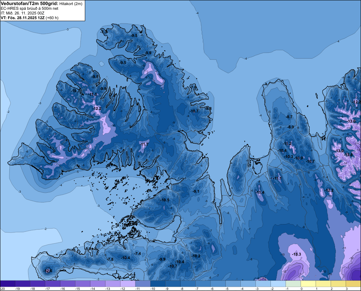The width and height of the screenshot is (361, 291).
Task: Select the -13.3 temperature label
Action: coord(296,254)
